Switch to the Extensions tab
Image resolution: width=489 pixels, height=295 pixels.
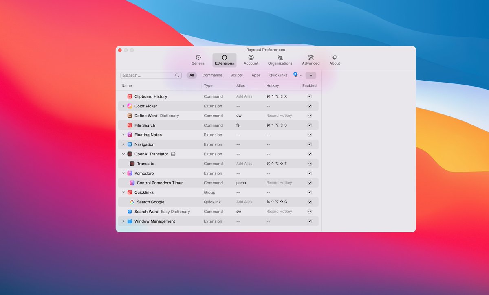pos(224,60)
